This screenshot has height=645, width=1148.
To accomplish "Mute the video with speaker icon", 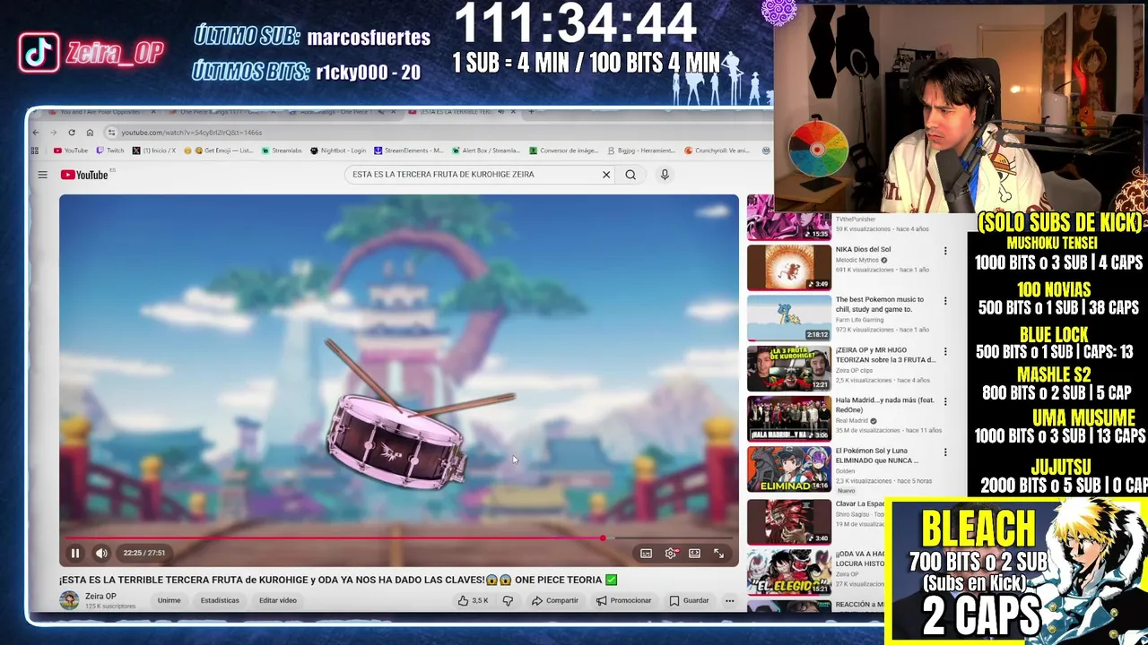I will (101, 554).
